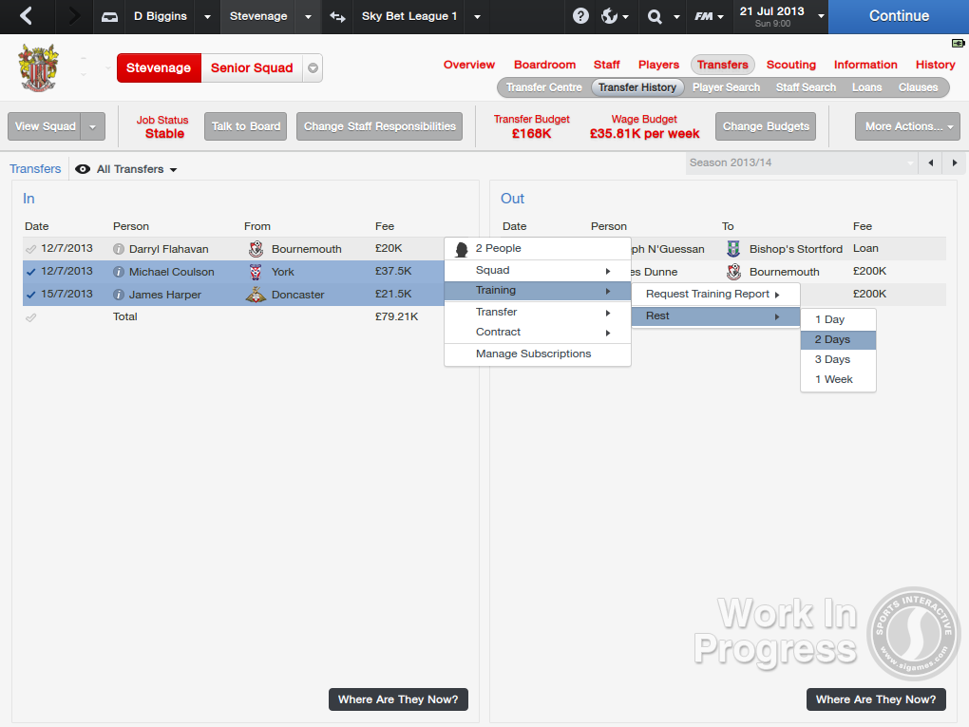Image resolution: width=969 pixels, height=727 pixels.
Task: Expand the Senior Squad selector arrow
Action: [313, 68]
